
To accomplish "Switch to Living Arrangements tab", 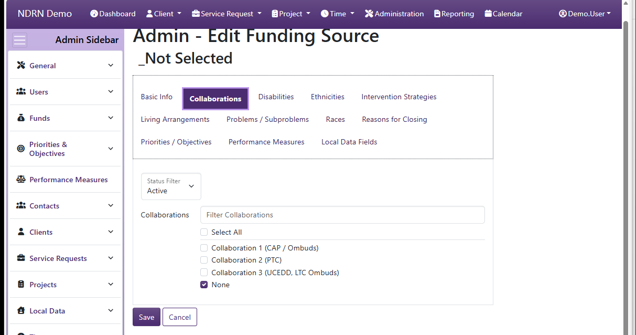I will (175, 119).
